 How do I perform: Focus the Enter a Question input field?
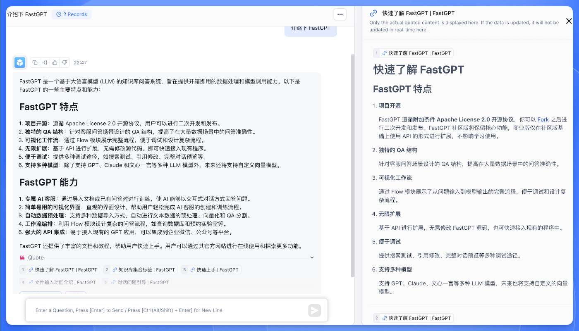point(165,310)
